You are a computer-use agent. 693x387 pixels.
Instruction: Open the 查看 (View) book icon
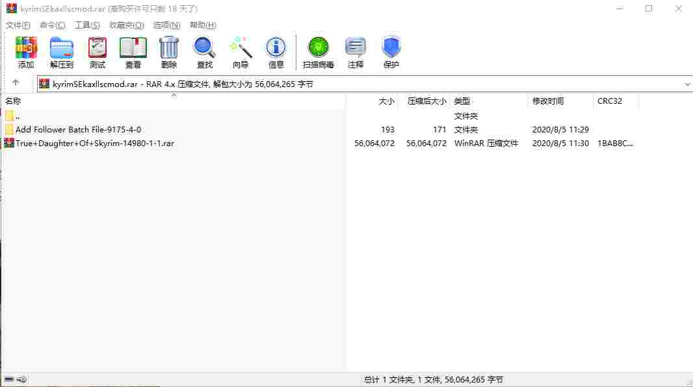point(133,52)
